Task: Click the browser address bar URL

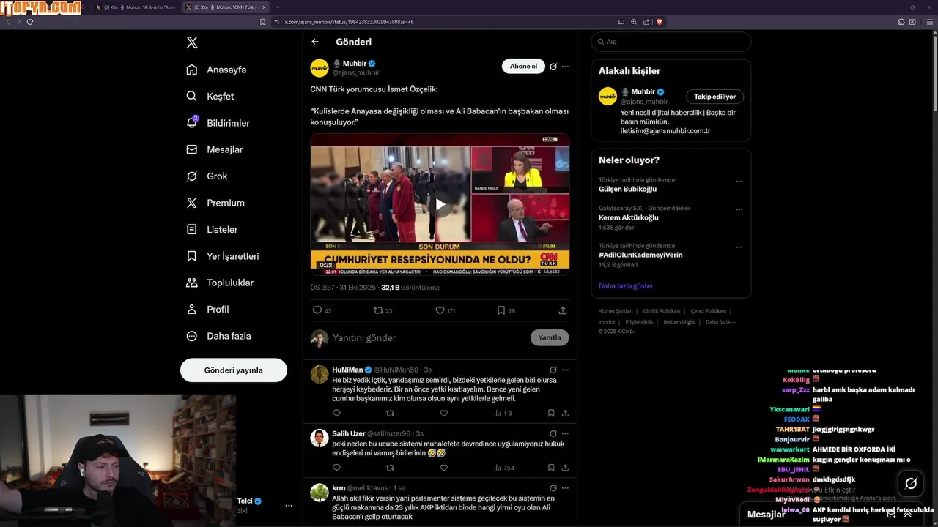Action: [349, 22]
